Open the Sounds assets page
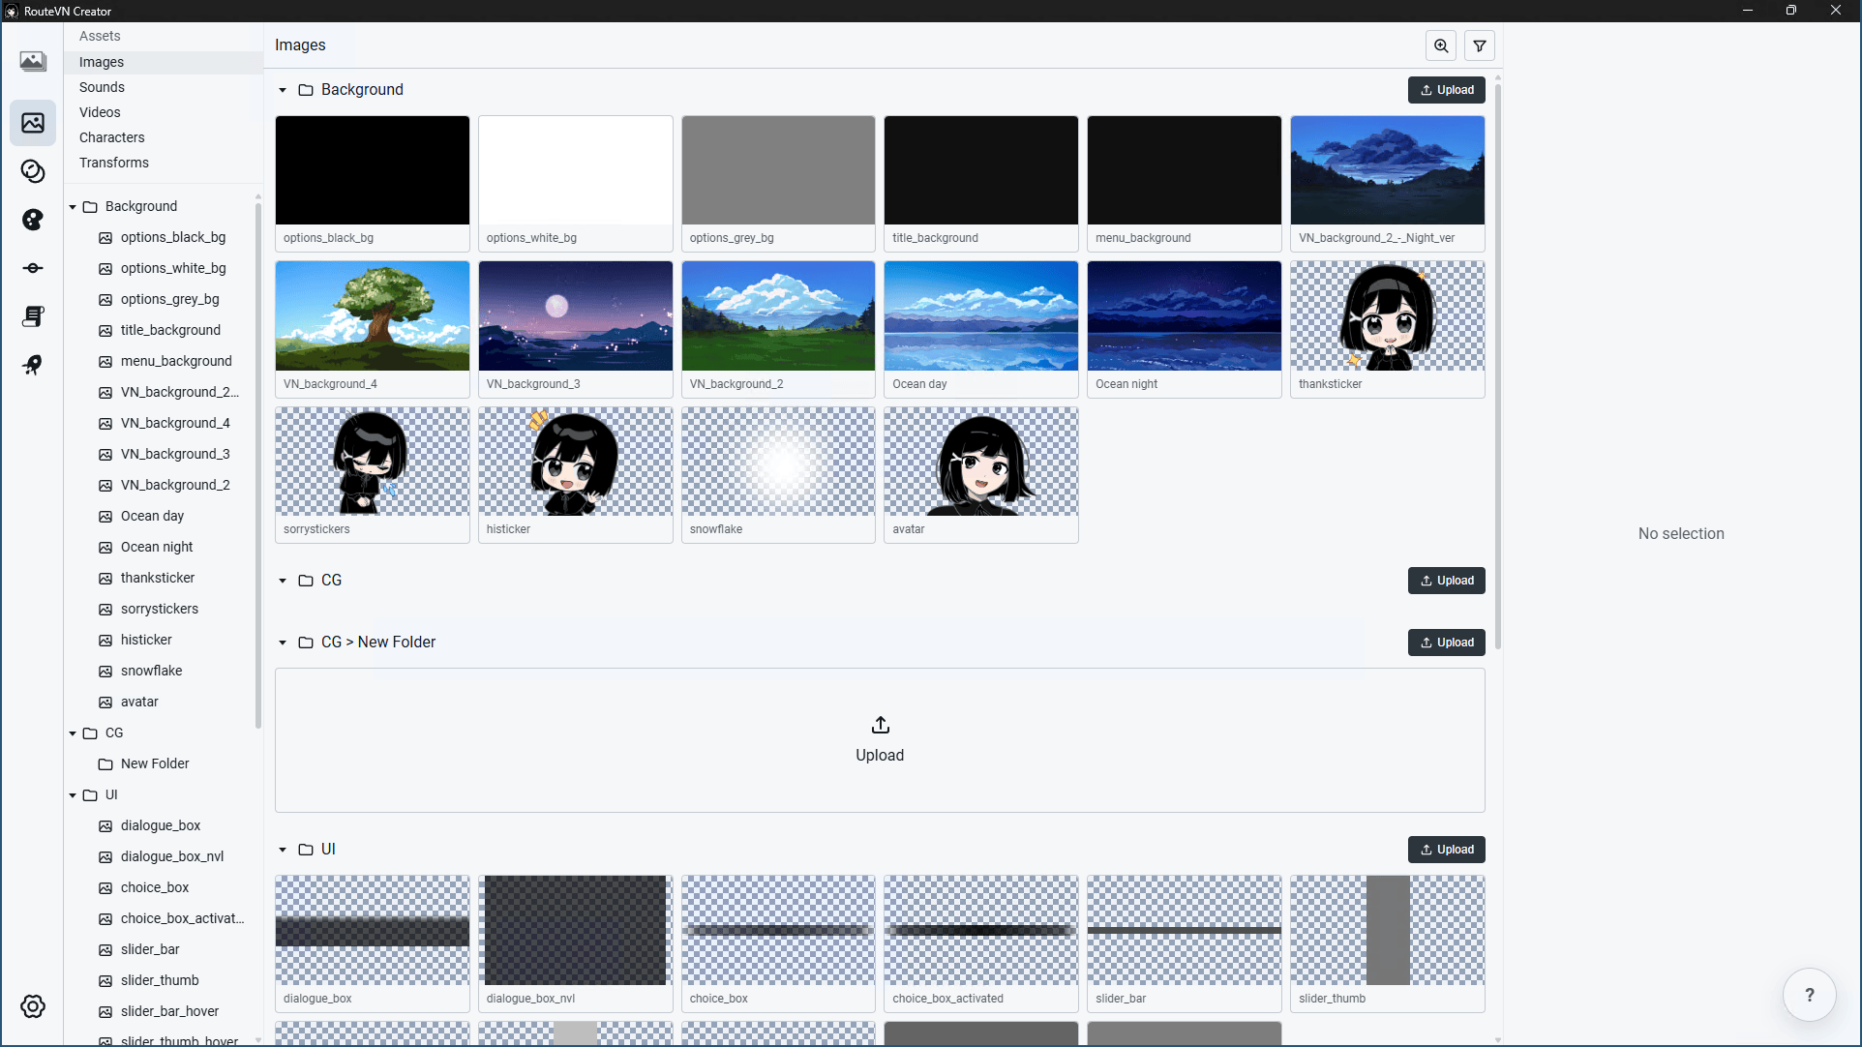This screenshot has height=1047, width=1862. tap(164, 87)
